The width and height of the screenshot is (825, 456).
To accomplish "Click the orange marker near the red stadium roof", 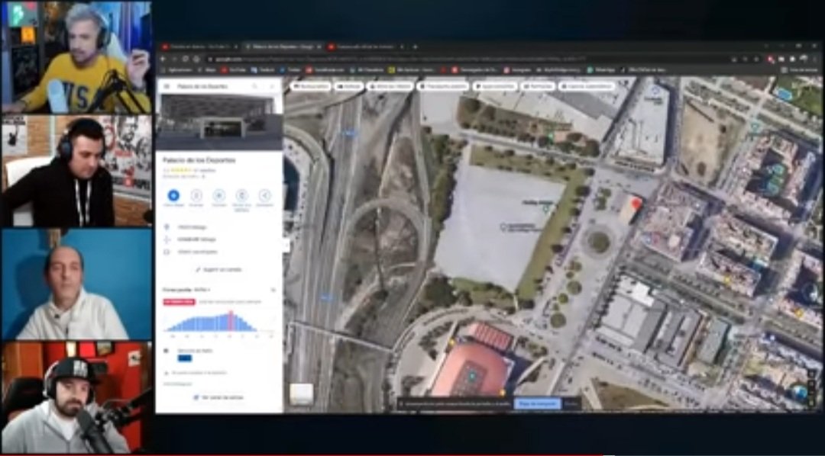I will [451, 342].
